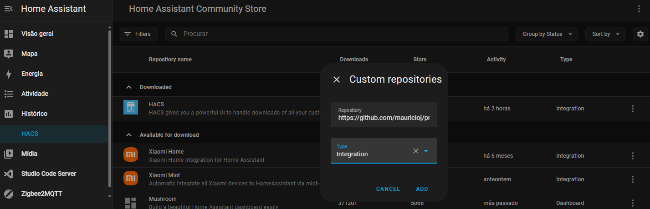Open Zigbee2MQTT from the sidebar
The image size is (650, 209).
pos(54,194)
